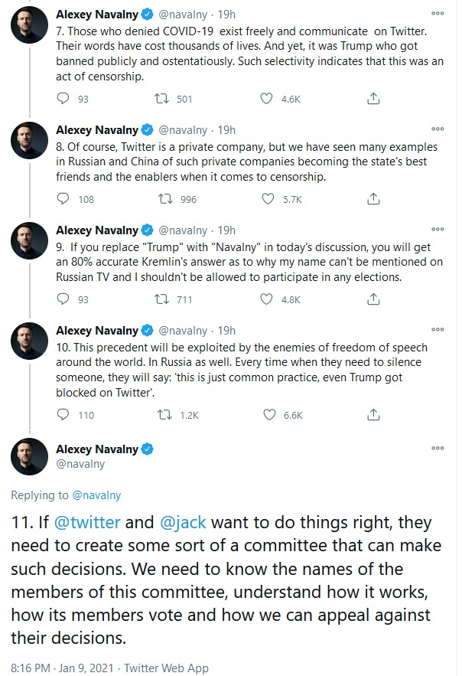
Task: Open more options menu on tweet 9
Action: click(438, 229)
